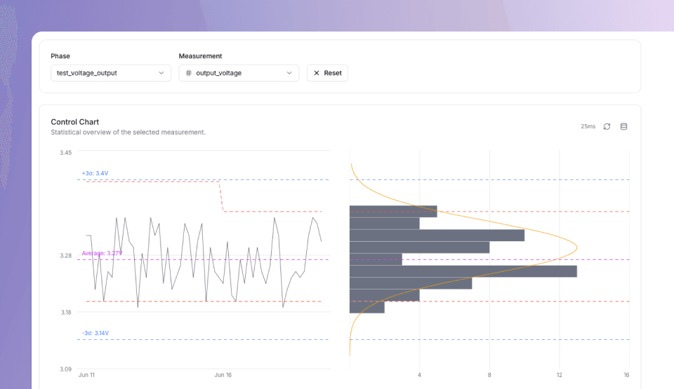Click the topmost histogram bar
This screenshot has width=674, height=389.
pyautogui.click(x=392, y=211)
